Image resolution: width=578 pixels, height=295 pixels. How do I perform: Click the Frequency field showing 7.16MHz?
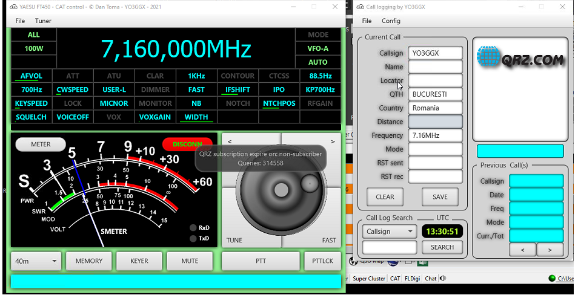tap(436, 135)
